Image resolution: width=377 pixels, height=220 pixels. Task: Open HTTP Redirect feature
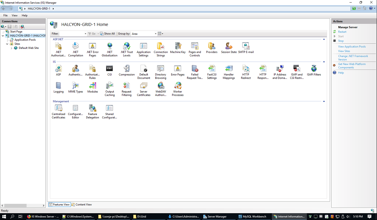point(246,72)
